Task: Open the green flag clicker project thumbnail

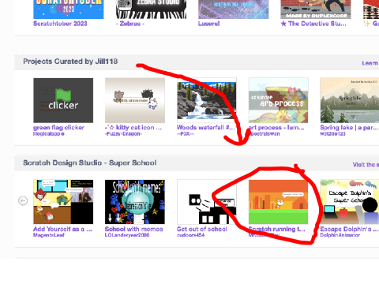Action: click(x=63, y=100)
